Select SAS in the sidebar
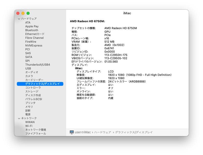This screenshot has height=155, width=203. (28, 53)
